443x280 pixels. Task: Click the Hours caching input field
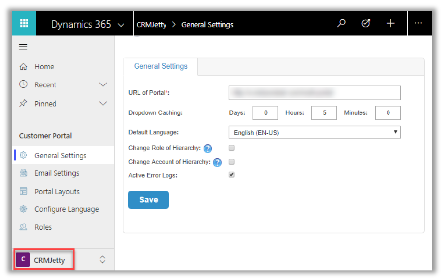pyautogui.click(x=324, y=112)
